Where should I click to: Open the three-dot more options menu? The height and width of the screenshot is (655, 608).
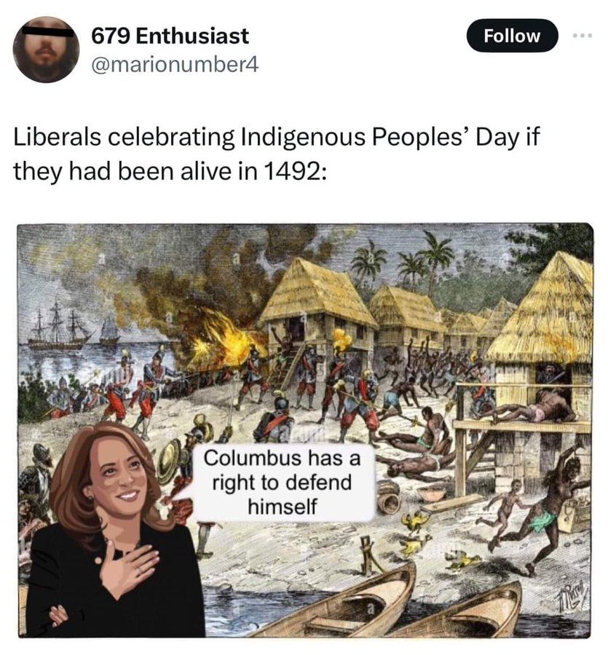pyautogui.click(x=583, y=36)
